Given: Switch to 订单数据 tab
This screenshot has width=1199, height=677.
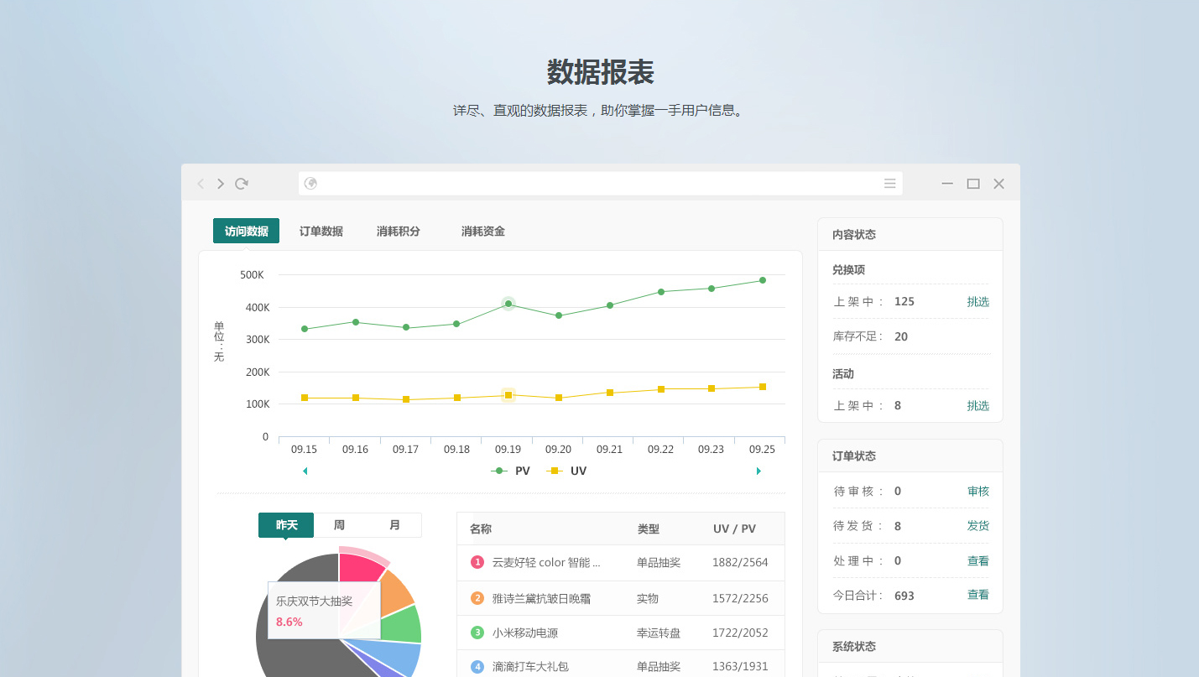Looking at the screenshot, I should coord(321,232).
